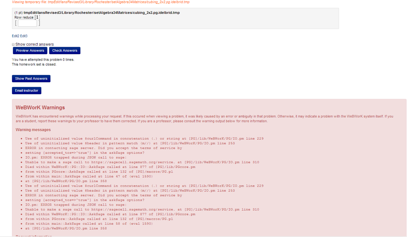The image size is (407, 237).
Task: Open the Edit3 link
Action: coord(24,36)
